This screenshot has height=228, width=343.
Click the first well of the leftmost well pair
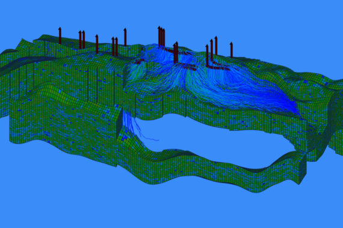[x=80, y=40]
